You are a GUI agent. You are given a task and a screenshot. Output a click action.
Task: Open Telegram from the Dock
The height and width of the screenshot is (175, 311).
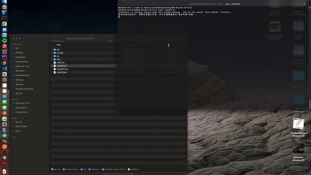4,35
